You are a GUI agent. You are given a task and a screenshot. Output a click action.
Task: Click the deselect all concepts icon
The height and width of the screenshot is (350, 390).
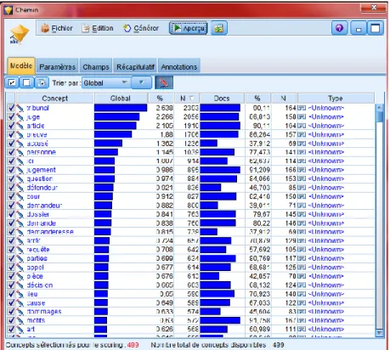coord(26,82)
